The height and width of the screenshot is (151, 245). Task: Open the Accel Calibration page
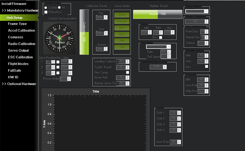pos(21,30)
